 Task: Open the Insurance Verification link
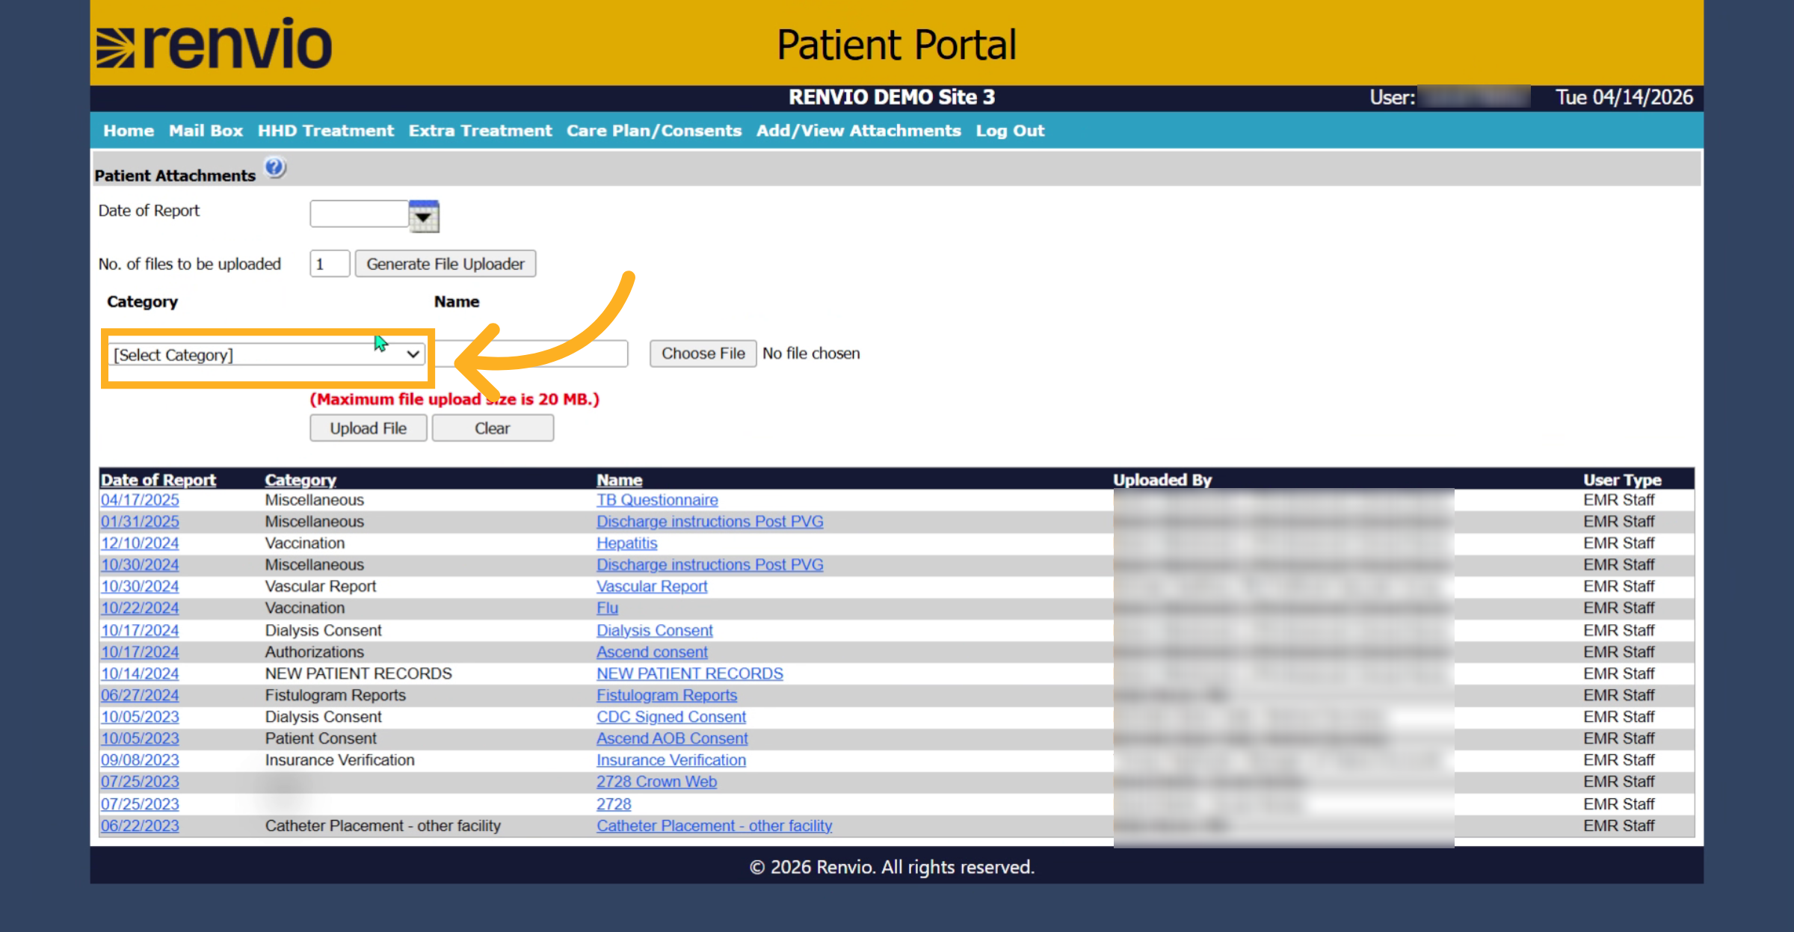point(671,761)
